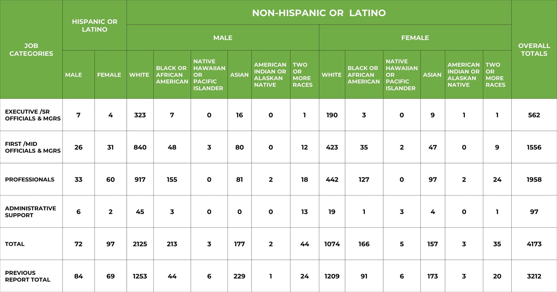The image size is (557, 292).
Task: Click the value 229 in Previous Report row
Action: coord(239,276)
